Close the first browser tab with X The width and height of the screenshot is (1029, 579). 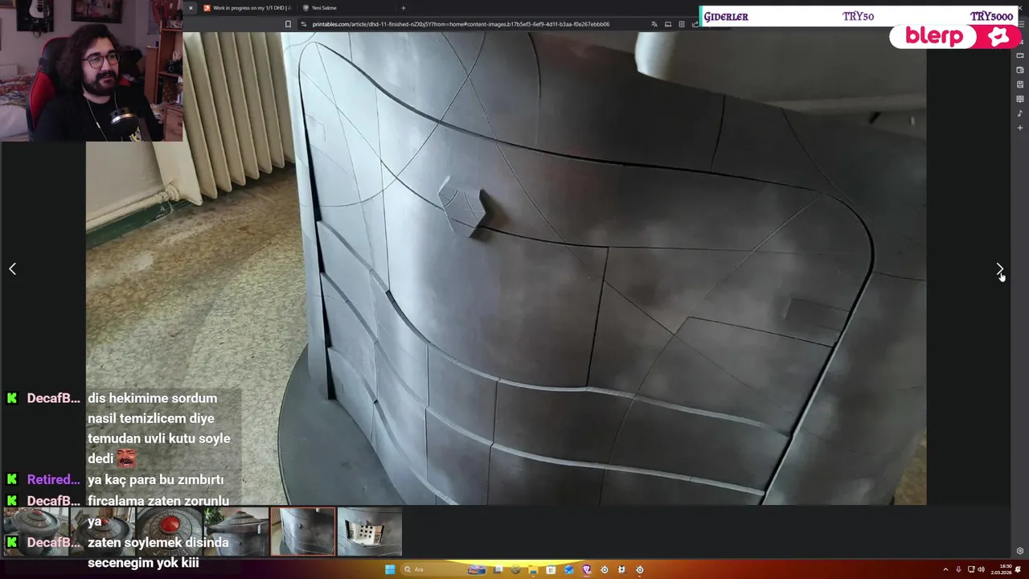191,8
